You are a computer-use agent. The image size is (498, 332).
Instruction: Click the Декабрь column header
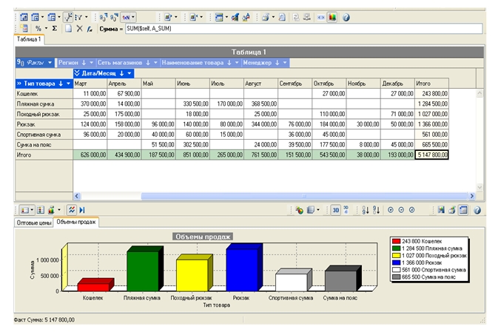(397, 84)
